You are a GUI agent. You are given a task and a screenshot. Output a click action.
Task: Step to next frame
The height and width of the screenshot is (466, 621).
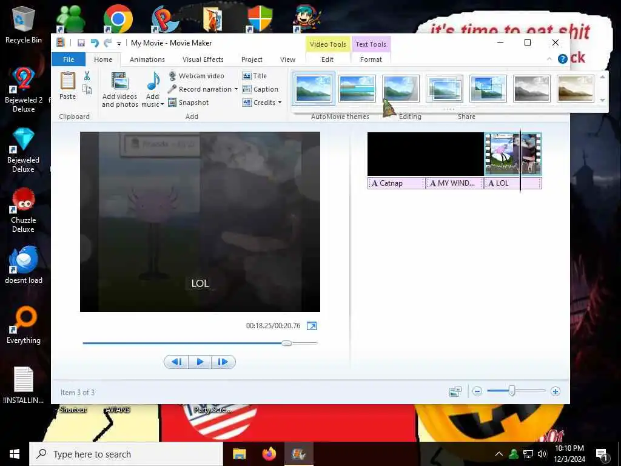[223, 362]
